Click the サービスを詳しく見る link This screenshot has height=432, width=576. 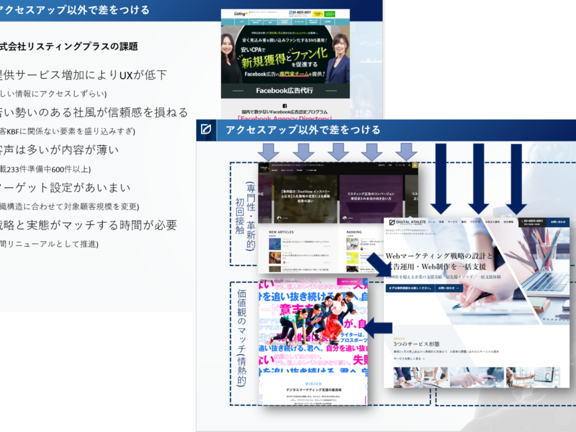click(x=409, y=359)
